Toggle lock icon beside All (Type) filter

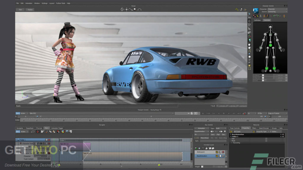pyautogui.click(x=231, y=132)
